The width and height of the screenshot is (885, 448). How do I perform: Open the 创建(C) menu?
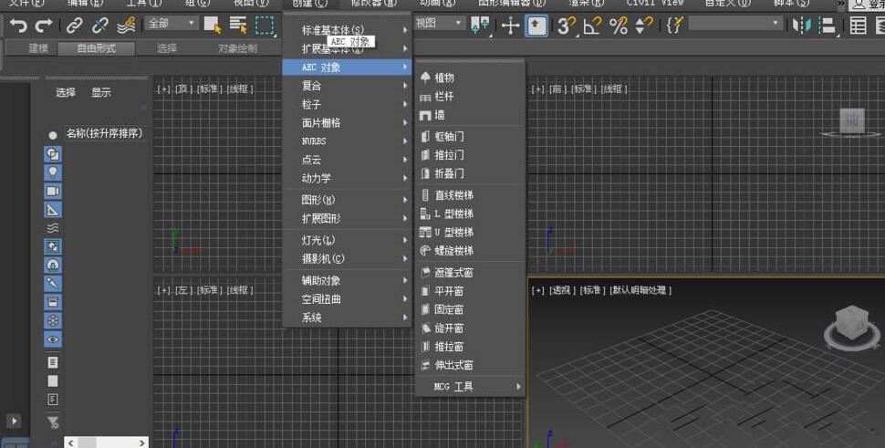click(x=310, y=4)
